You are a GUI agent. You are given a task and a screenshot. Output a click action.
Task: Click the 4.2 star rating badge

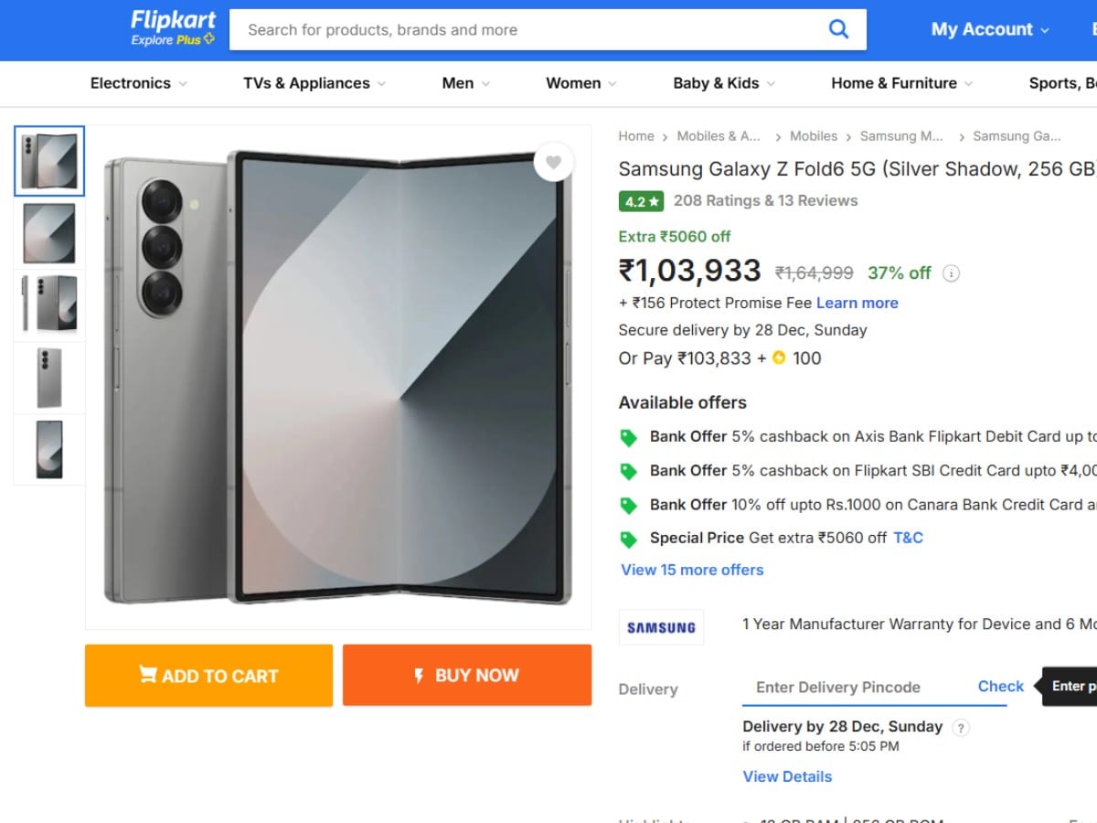pos(641,201)
